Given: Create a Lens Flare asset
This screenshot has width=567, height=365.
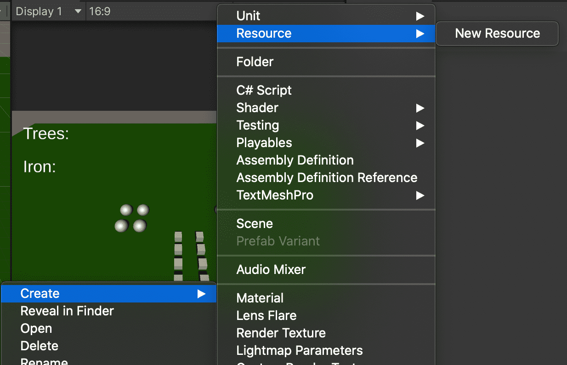Looking at the screenshot, I should click(x=326, y=315).
